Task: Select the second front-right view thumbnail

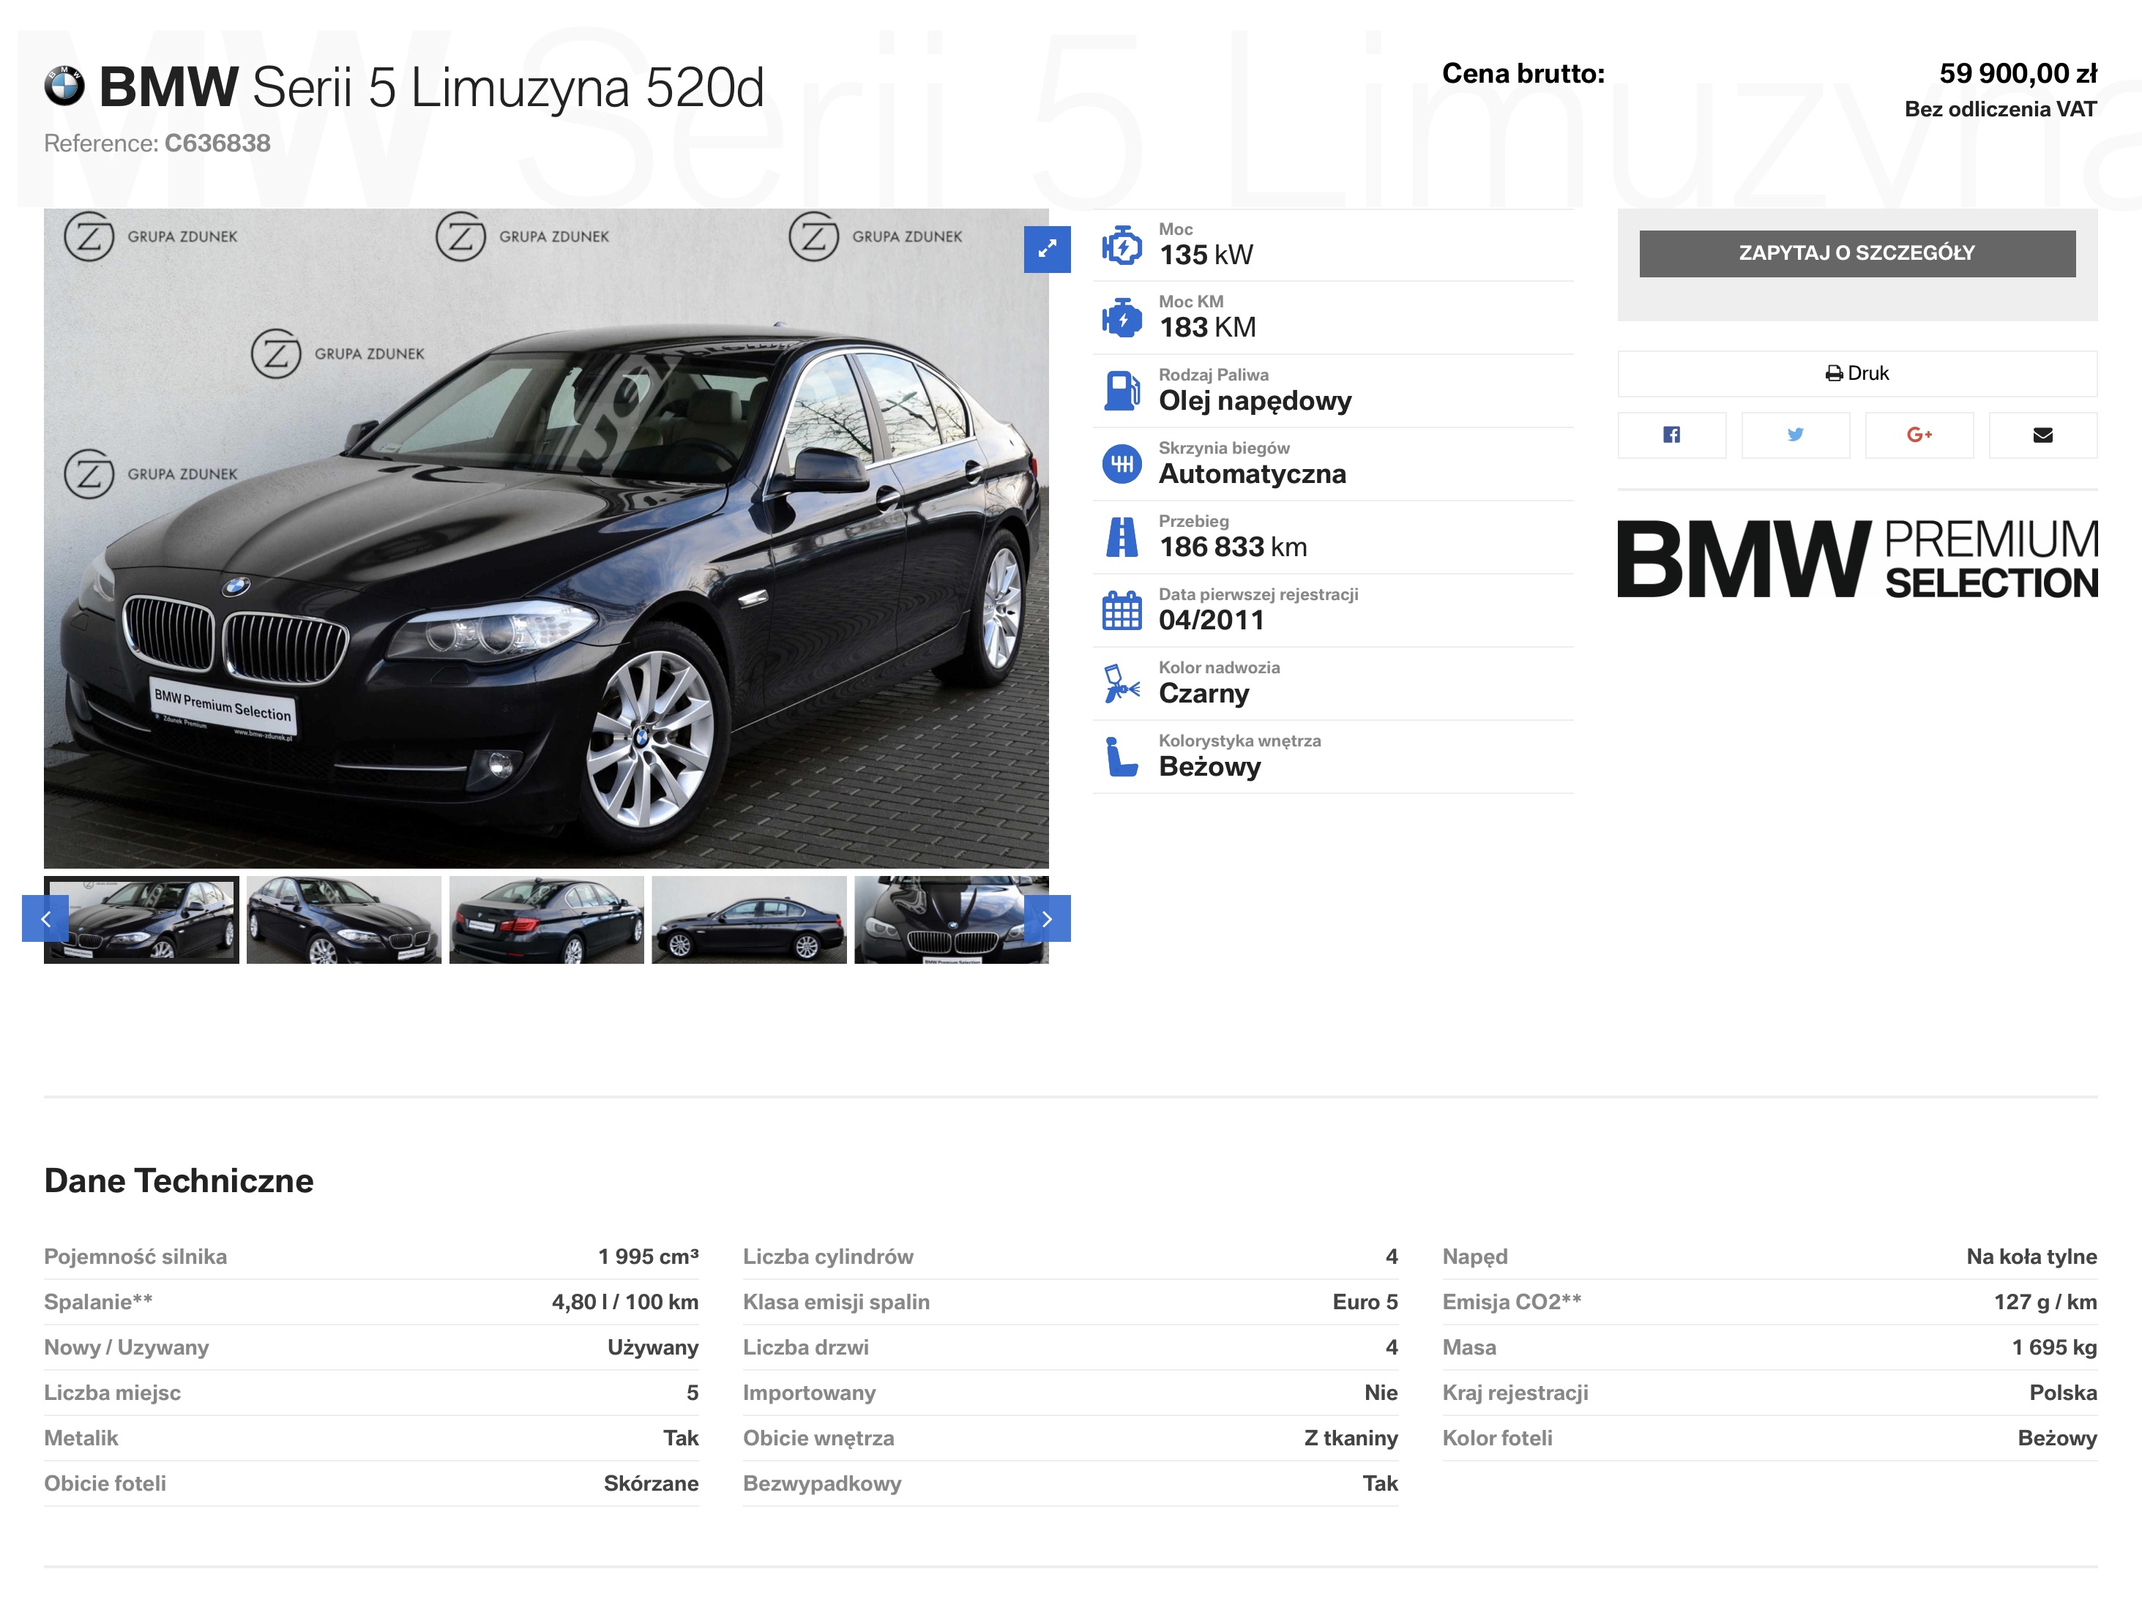Action: click(344, 920)
